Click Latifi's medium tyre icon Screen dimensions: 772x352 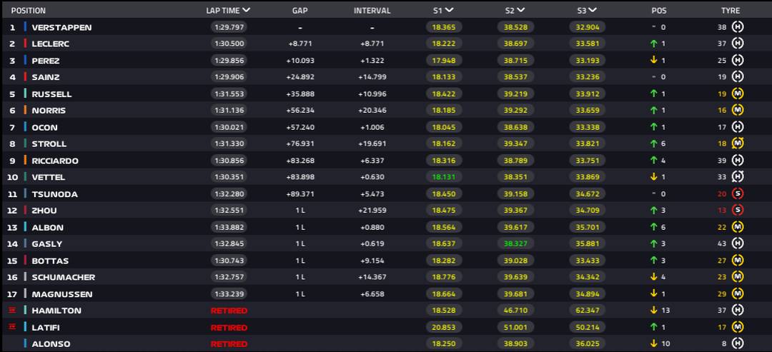click(737, 327)
